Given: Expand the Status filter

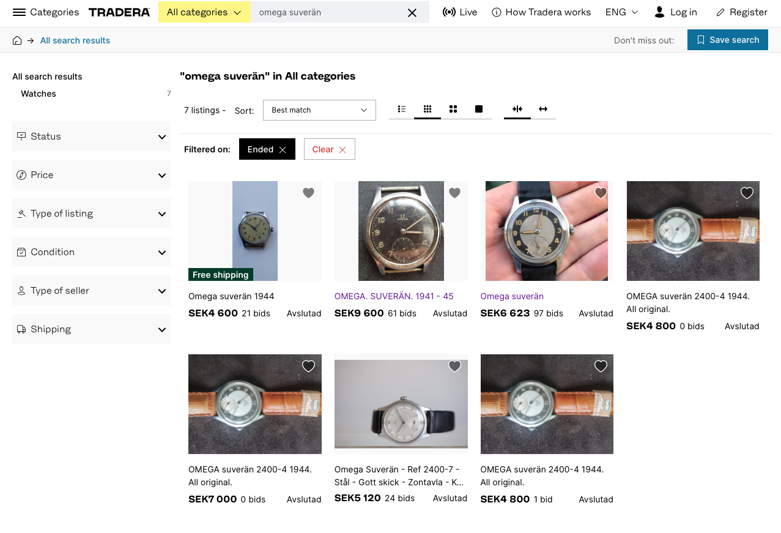Looking at the screenshot, I should [92, 136].
